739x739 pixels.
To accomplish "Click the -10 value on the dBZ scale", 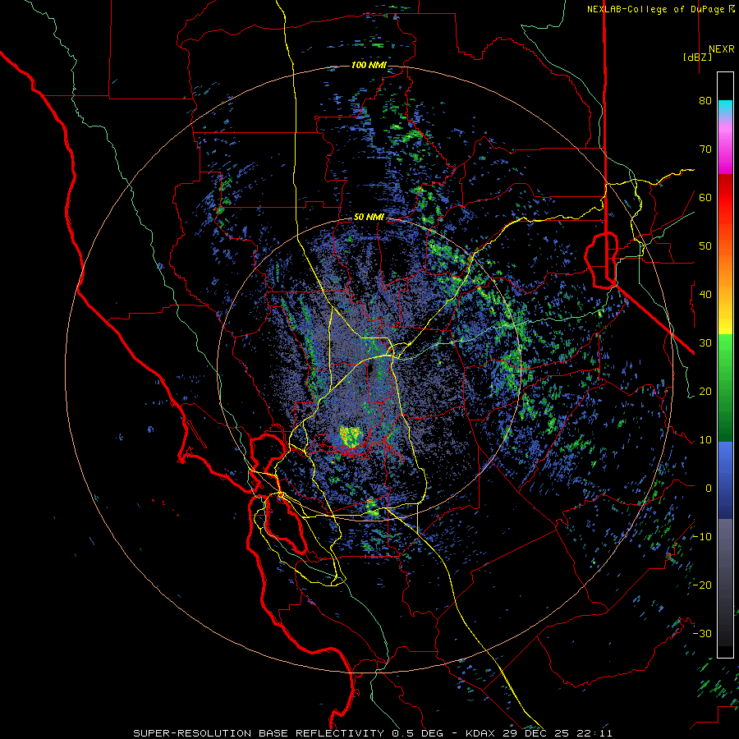I will (x=702, y=537).
